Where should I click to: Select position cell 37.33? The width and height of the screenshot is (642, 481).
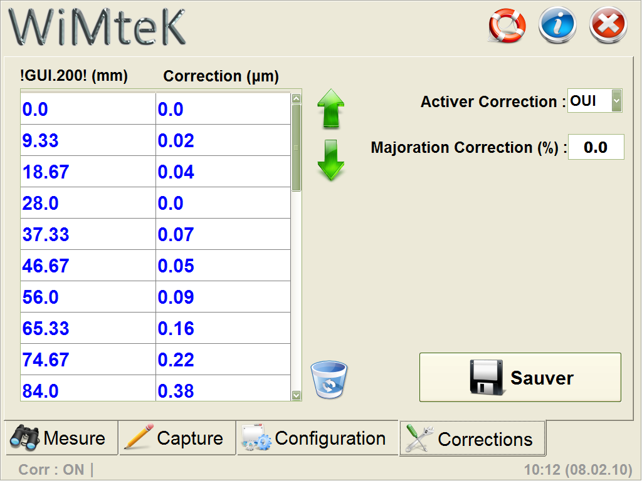[88, 234]
